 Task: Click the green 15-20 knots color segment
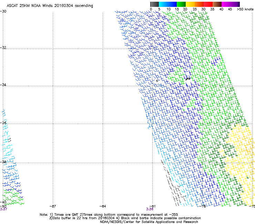pos(181,4)
